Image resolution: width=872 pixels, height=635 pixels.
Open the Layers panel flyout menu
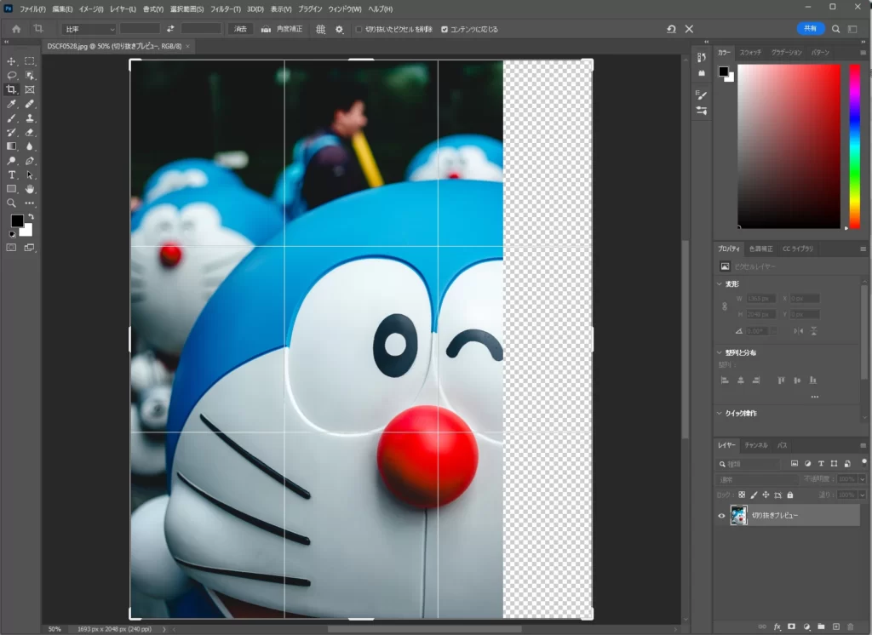pyautogui.click(x=863, y=445)
